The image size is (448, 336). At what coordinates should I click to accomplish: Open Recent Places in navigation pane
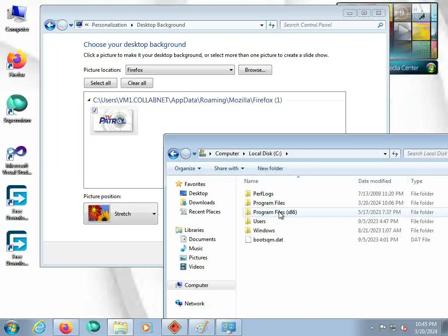[x=200, y=212]
